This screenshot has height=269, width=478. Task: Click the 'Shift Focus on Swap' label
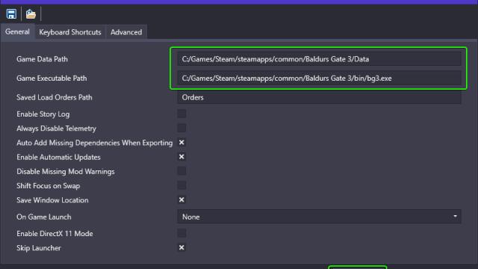[x=48, y=186]
